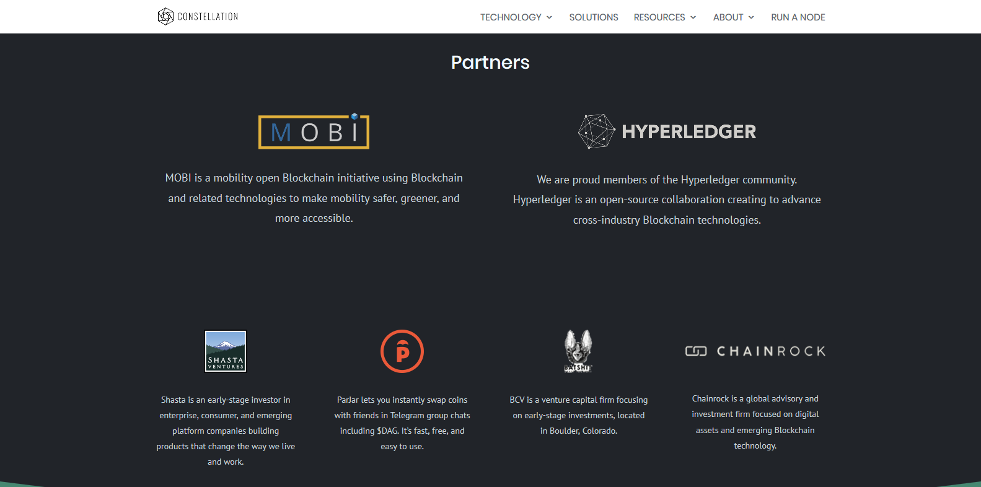The width and height of the screenshot is (981, 487).
Task: Click the Run a Node link
Action: pos(798,17)
